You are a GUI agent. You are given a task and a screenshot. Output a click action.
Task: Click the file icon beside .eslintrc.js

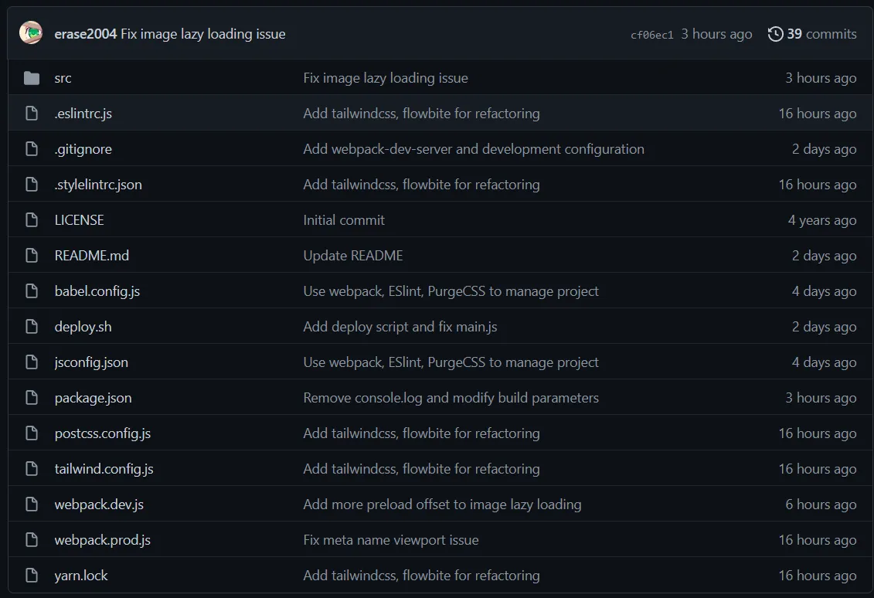coord(32,114)
